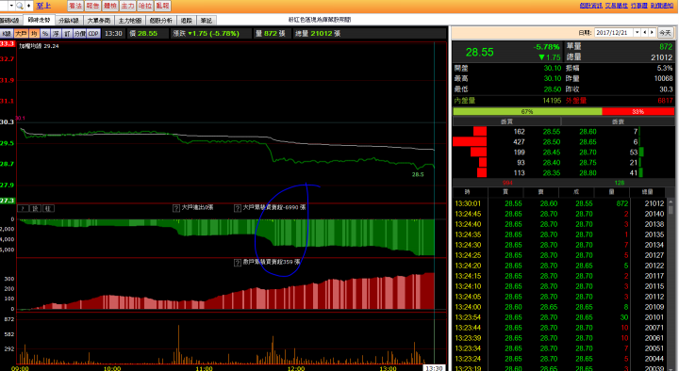The image size is (679, 371).
Task: Open the 個股分析 tab
Action: click(x=160, y=21)
